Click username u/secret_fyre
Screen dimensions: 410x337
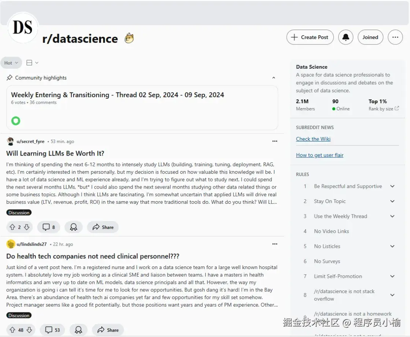31,142
